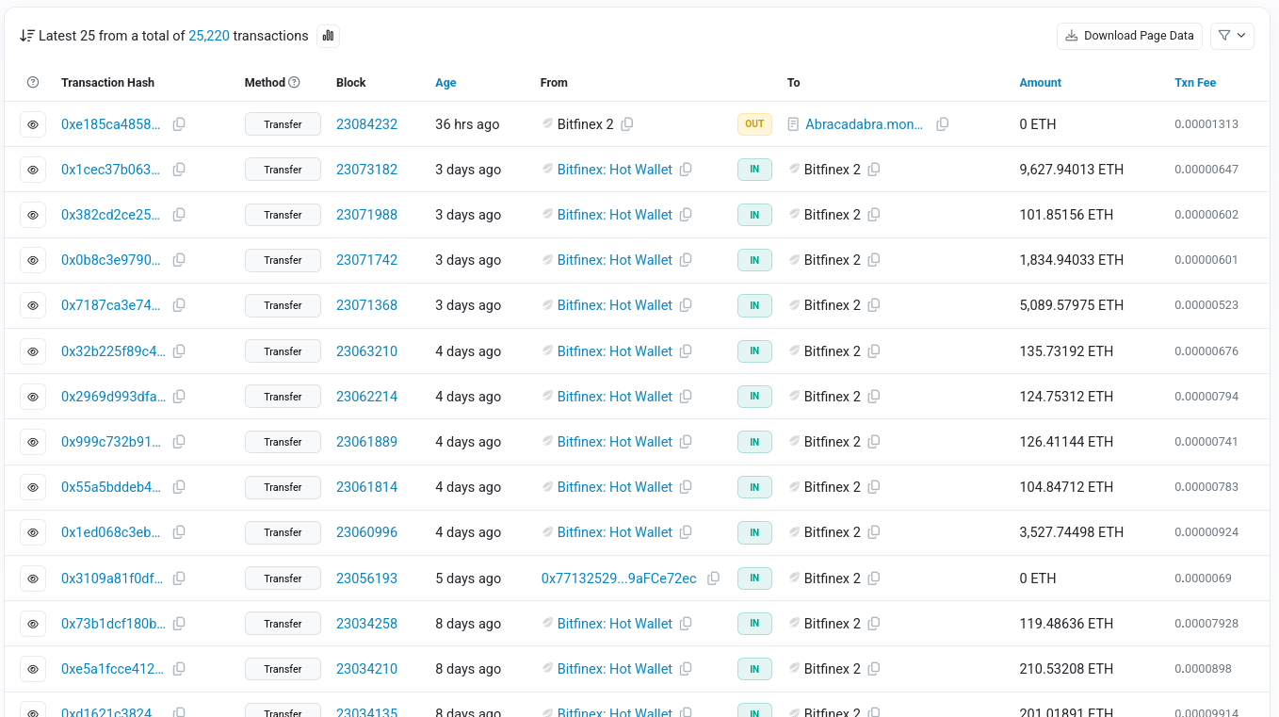Click the OUT direction badge
Viewport: 1279px width, 717px height.
[x=754, y=124]
